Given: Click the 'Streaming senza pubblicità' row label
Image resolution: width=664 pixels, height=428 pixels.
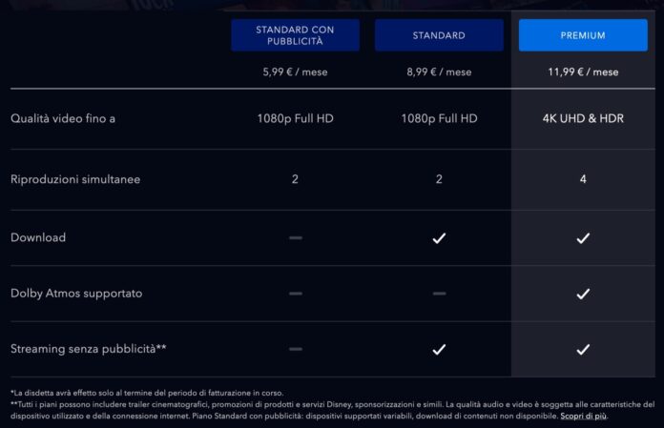Looking at the screenshot, I should pos(89,350).
